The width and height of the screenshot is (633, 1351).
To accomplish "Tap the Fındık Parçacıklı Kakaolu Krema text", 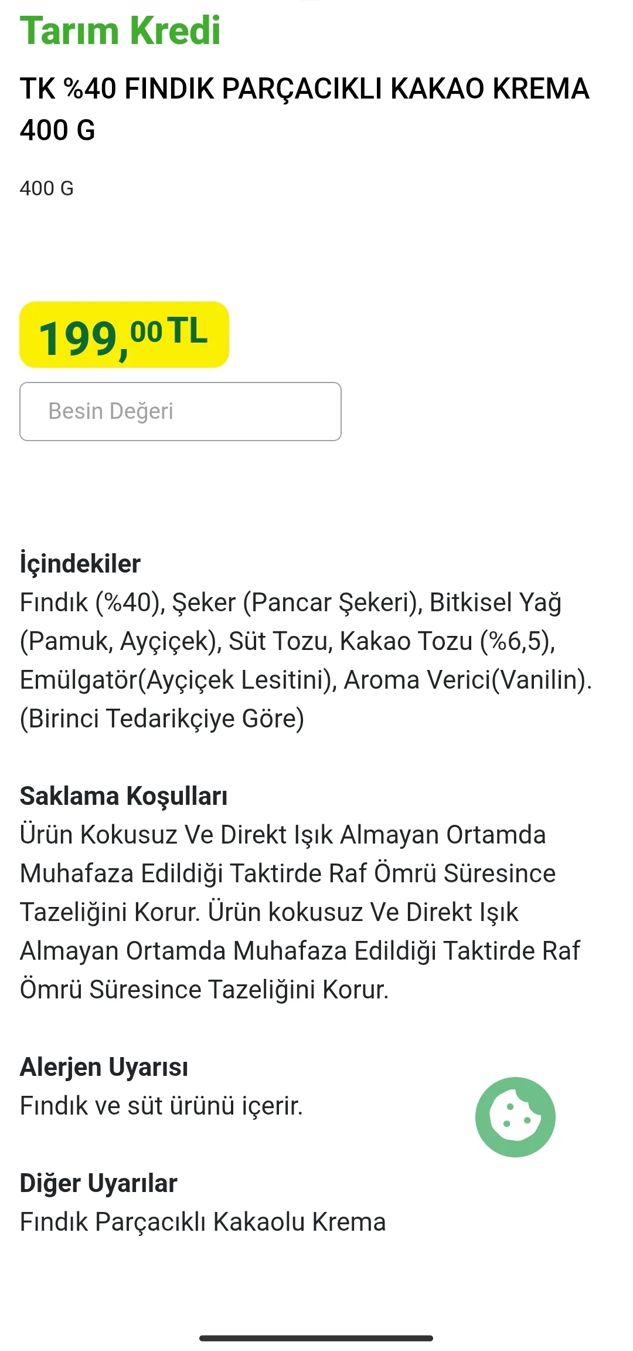I will [x=203, y=1222].
